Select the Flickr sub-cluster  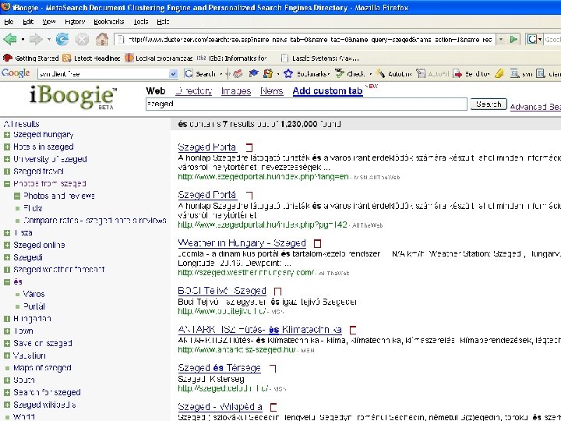click(x=33, y=208)
